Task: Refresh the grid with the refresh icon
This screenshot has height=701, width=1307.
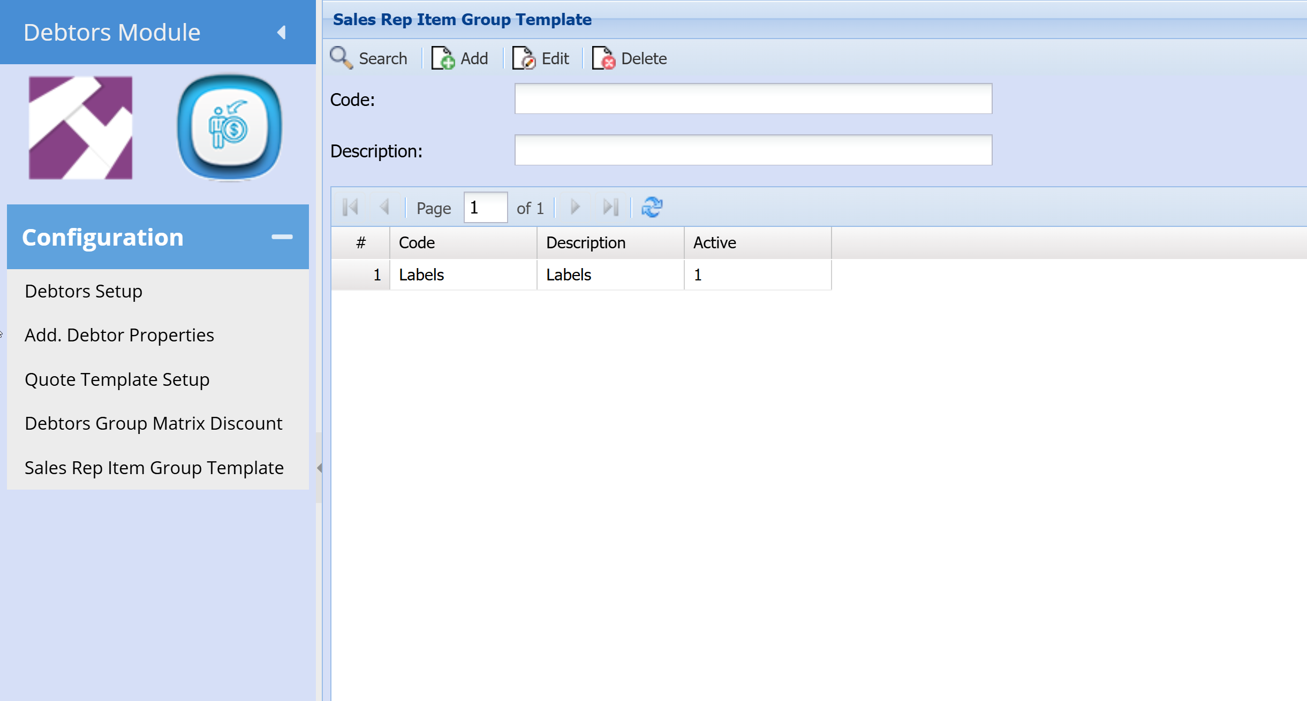Action: [652, 207]
